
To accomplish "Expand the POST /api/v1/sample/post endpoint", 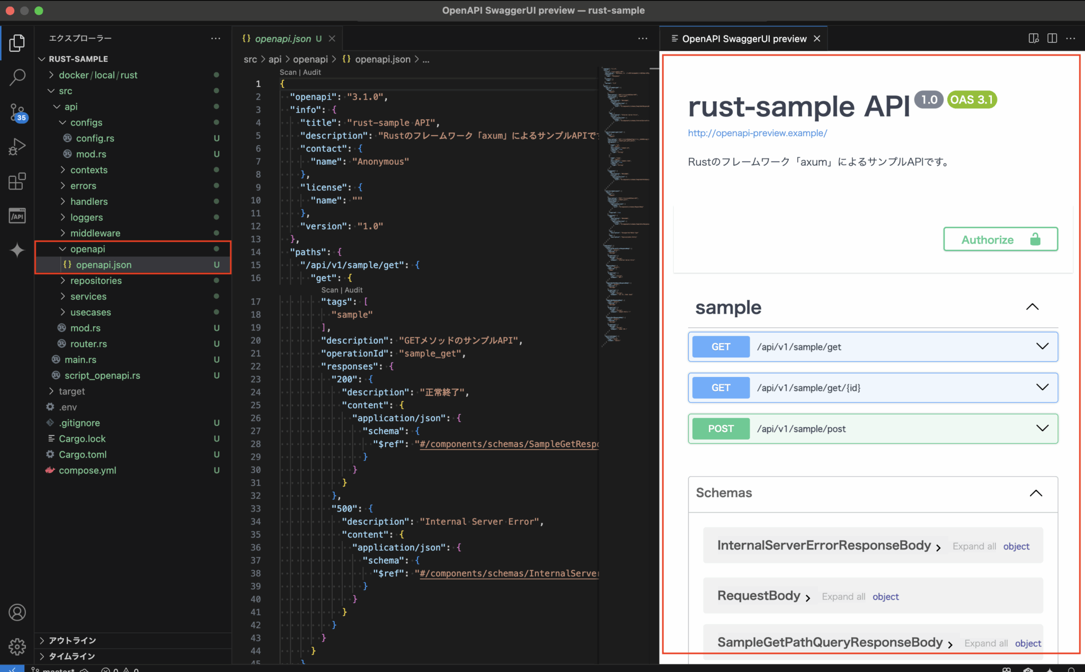I will tap(1043, 428).
